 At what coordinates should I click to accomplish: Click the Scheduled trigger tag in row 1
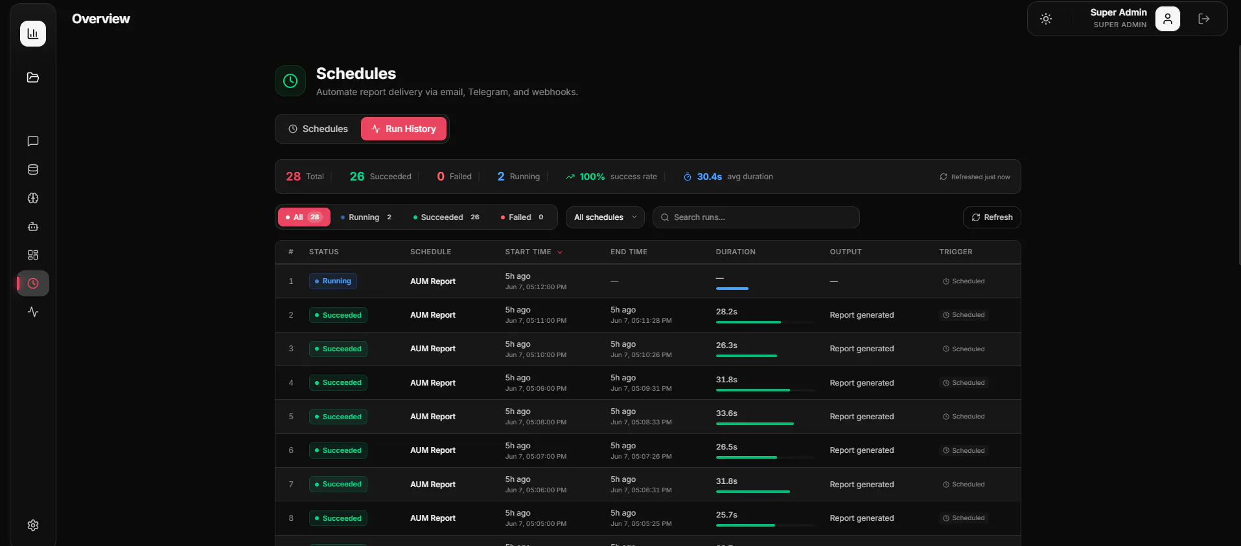(x=964, y=281)
